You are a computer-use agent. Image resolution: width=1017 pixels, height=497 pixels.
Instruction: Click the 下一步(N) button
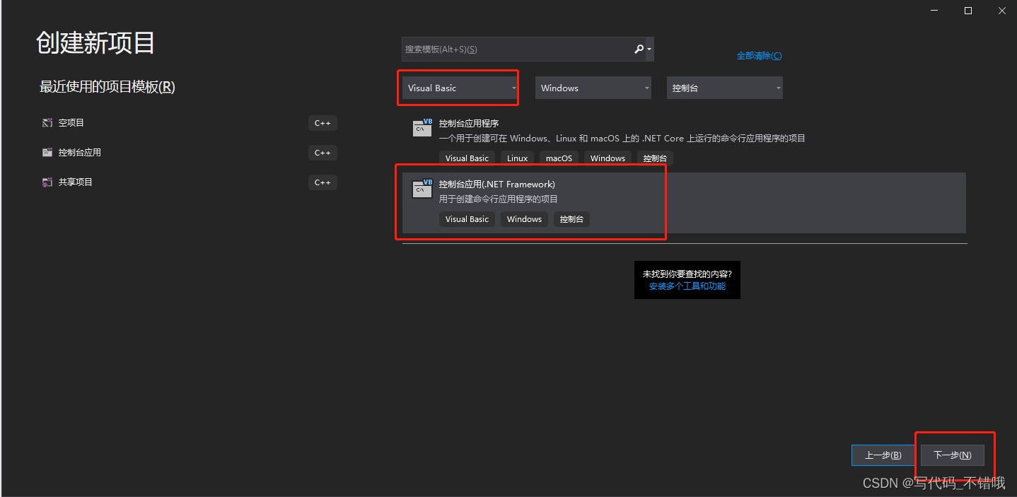(953, 455)
